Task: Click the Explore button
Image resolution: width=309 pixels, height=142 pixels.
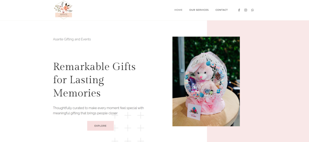Action: pyautogui.click(x=100, y=126)
